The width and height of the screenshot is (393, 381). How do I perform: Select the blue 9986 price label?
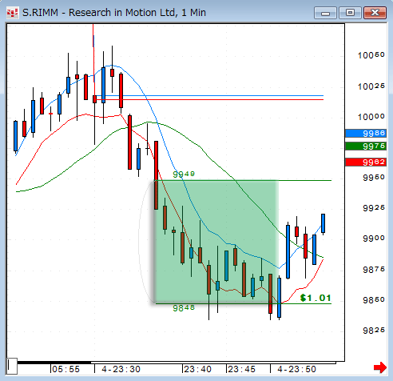click(x=366, y=133)
